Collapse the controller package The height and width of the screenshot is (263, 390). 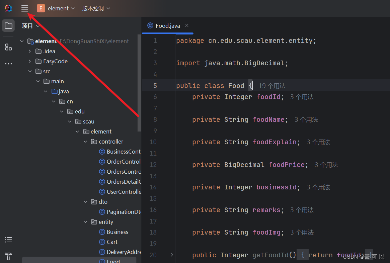click(86, 142)
